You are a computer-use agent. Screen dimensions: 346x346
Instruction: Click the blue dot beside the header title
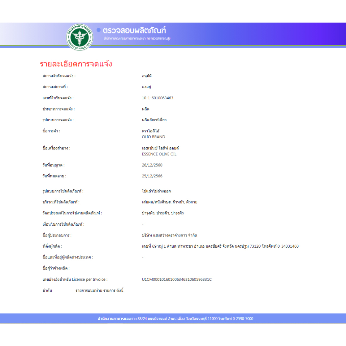pyautogui.click(x=99, y=30)
